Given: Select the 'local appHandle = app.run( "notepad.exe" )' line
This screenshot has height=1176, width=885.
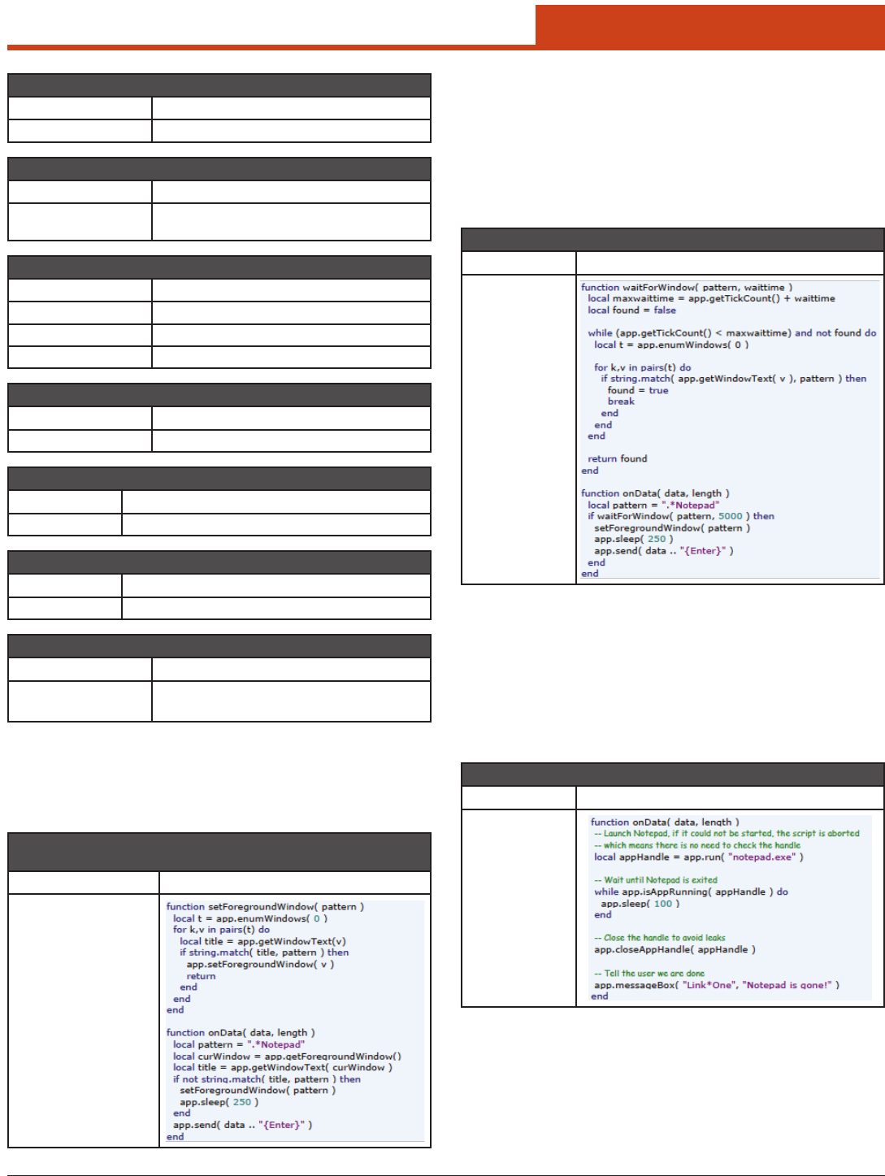Looking at the screenshot, I should pos(699,857).
